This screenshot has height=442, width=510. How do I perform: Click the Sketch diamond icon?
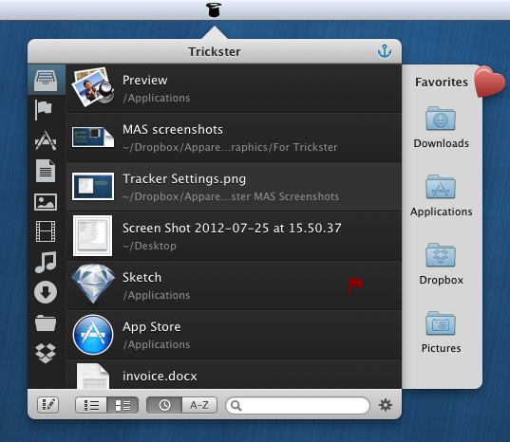[93, 285]
